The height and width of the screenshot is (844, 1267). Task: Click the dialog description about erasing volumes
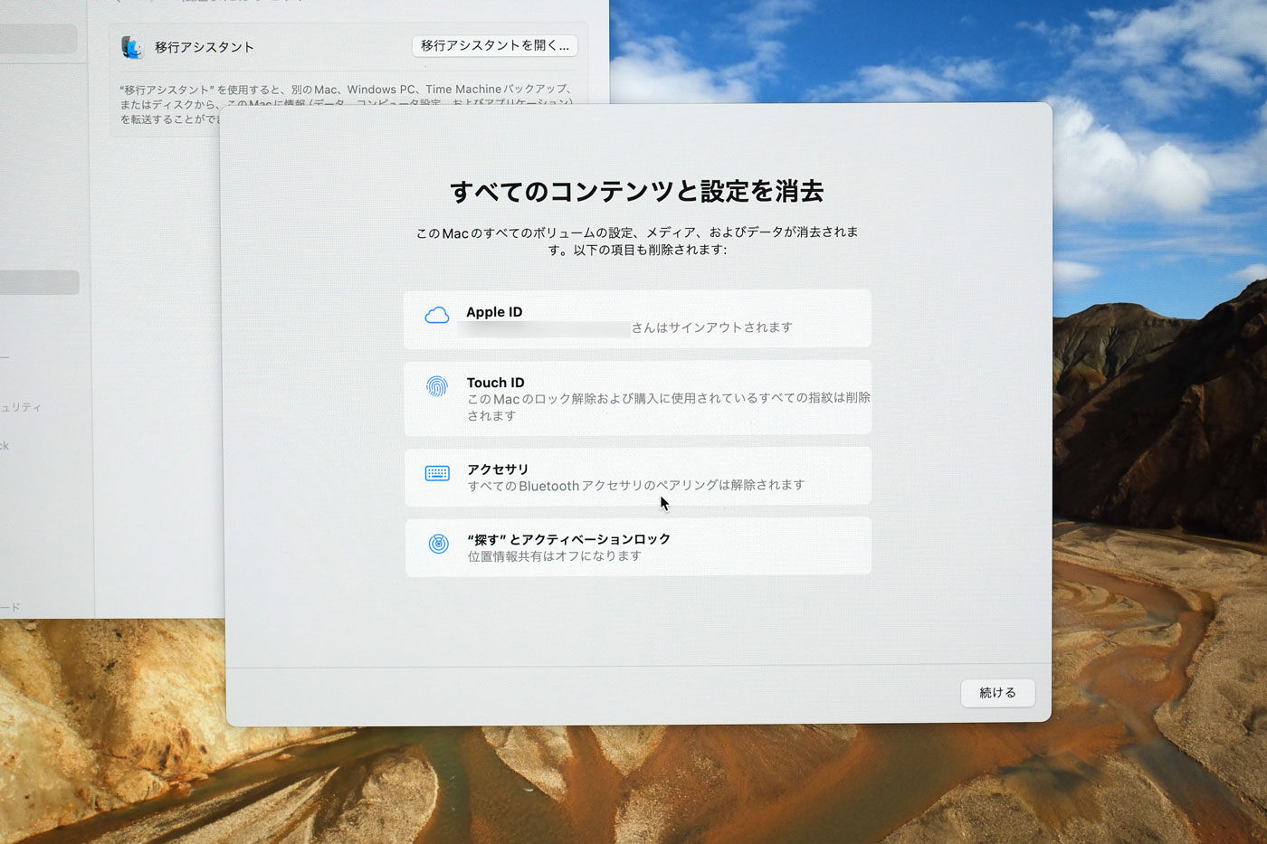click(637, 241)
